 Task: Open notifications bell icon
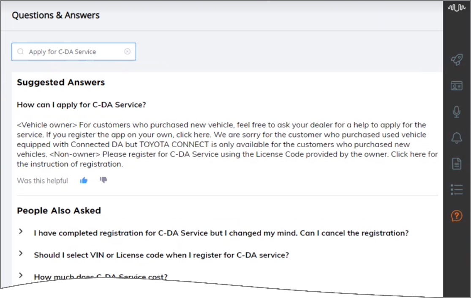[x=457, y=138]
